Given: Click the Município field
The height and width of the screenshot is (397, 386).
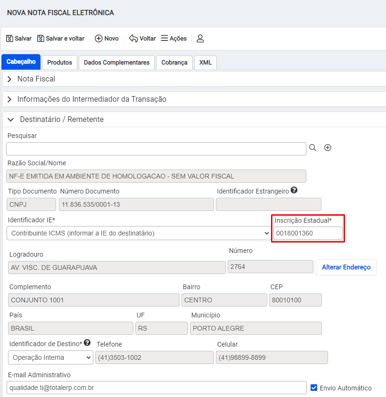Looking at the screenshot, I should pyautogui.click(x=256, y=328).
